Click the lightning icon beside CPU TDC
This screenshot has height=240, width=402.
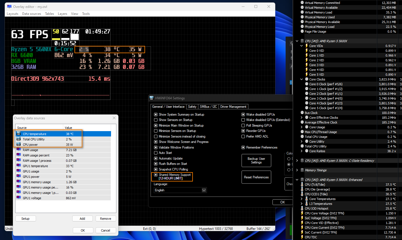(x=302, y=237)
